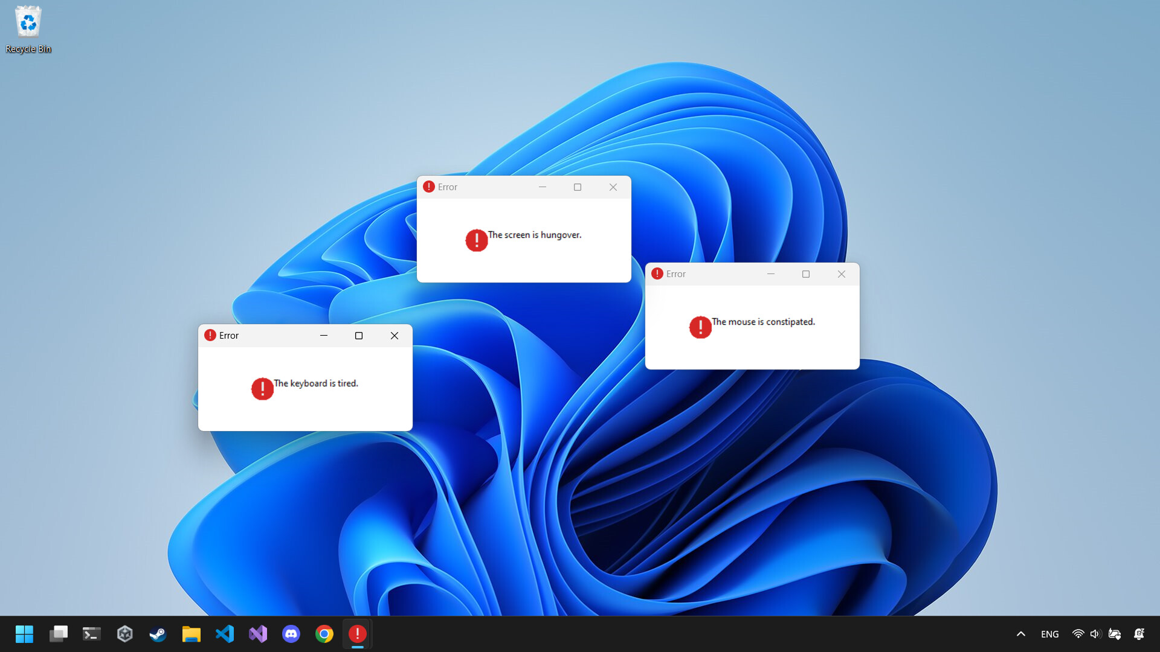The image size is (1160, 652).
Task: Open Visual Studio purple icon
Action: pyautogui.click(x=258, y=634)
